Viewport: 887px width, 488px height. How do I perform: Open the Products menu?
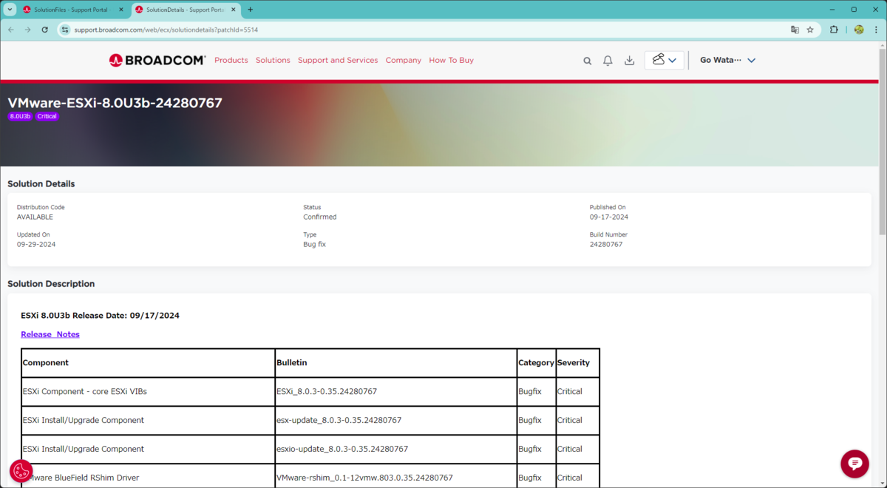231,61
